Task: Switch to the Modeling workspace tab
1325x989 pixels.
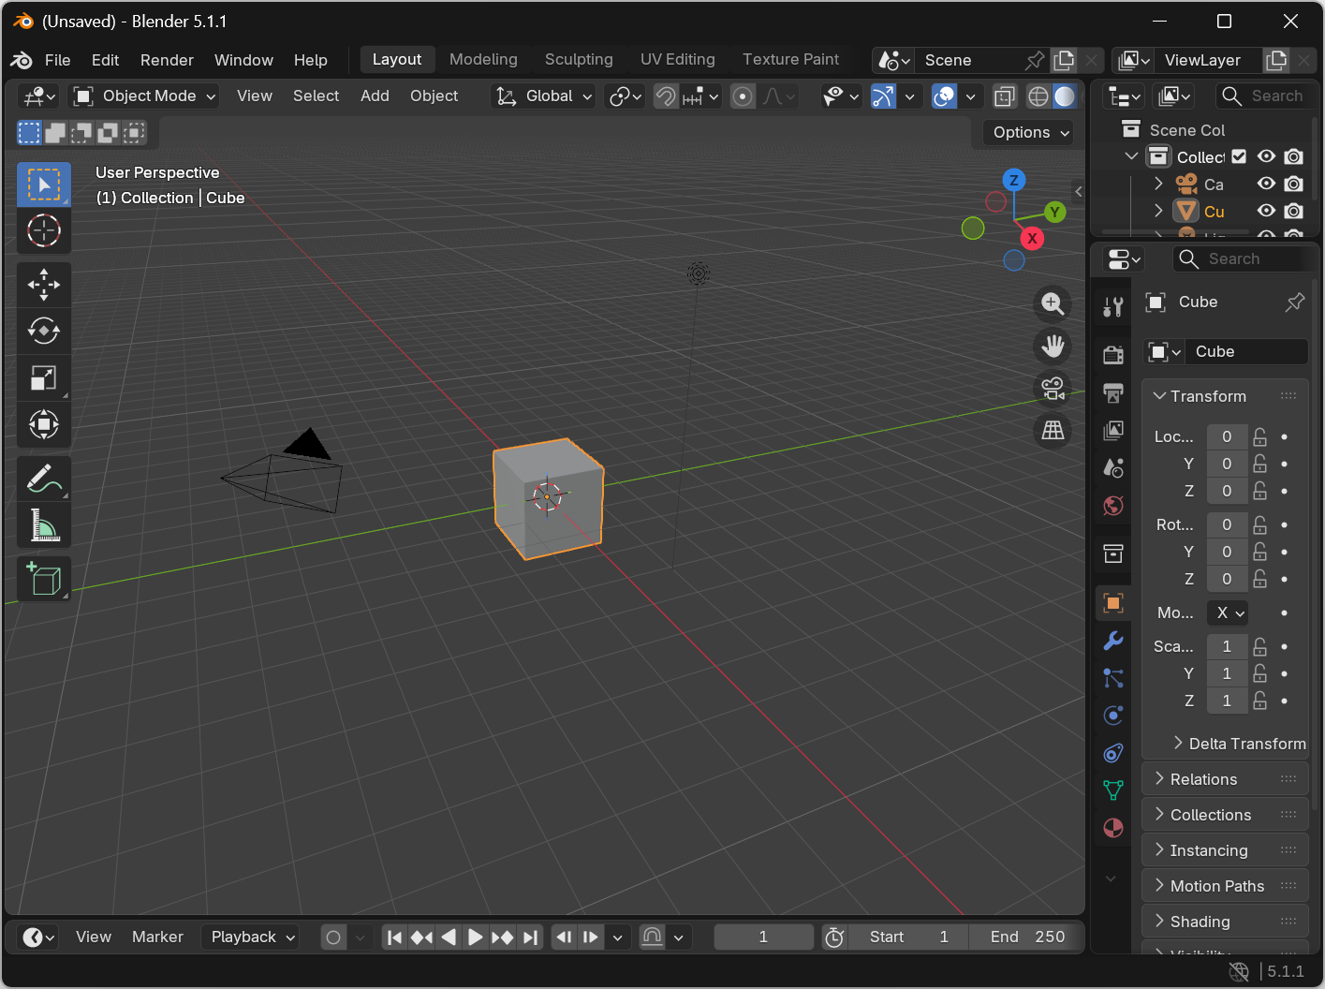Action: tap(483, 59)
